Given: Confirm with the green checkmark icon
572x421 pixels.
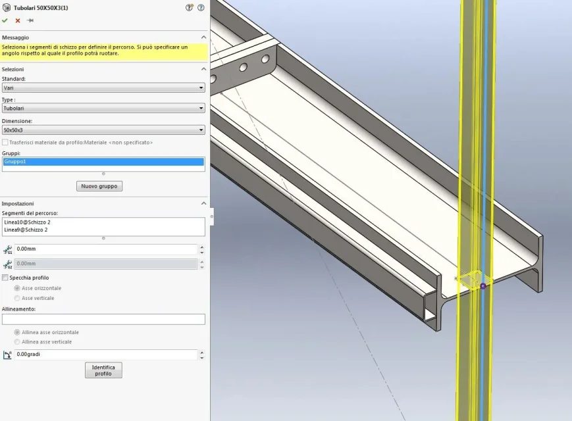Looking at the screenshot, I should point(5,20).
